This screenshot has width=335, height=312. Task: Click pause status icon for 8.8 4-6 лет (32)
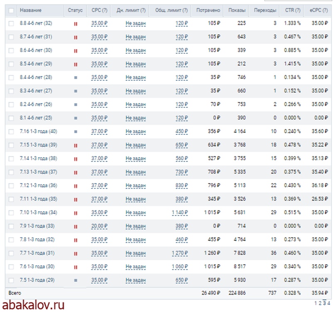pyautogui.click(x=76, y=24)
